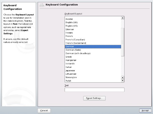Select the Norwegian layout entry
Viewport: 153px width, 114px height.
93,77
